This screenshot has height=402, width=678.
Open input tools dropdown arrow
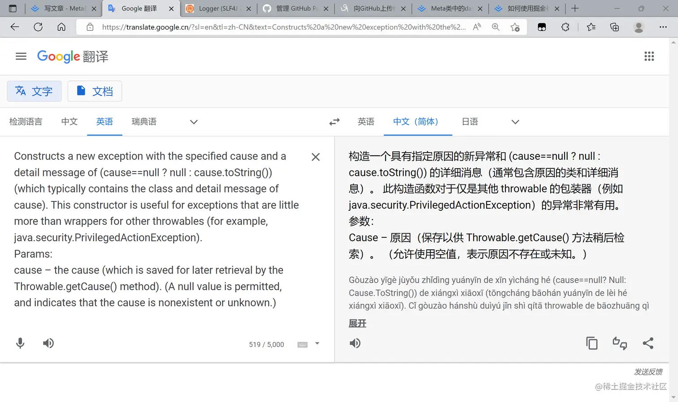(x=317, y=344)
